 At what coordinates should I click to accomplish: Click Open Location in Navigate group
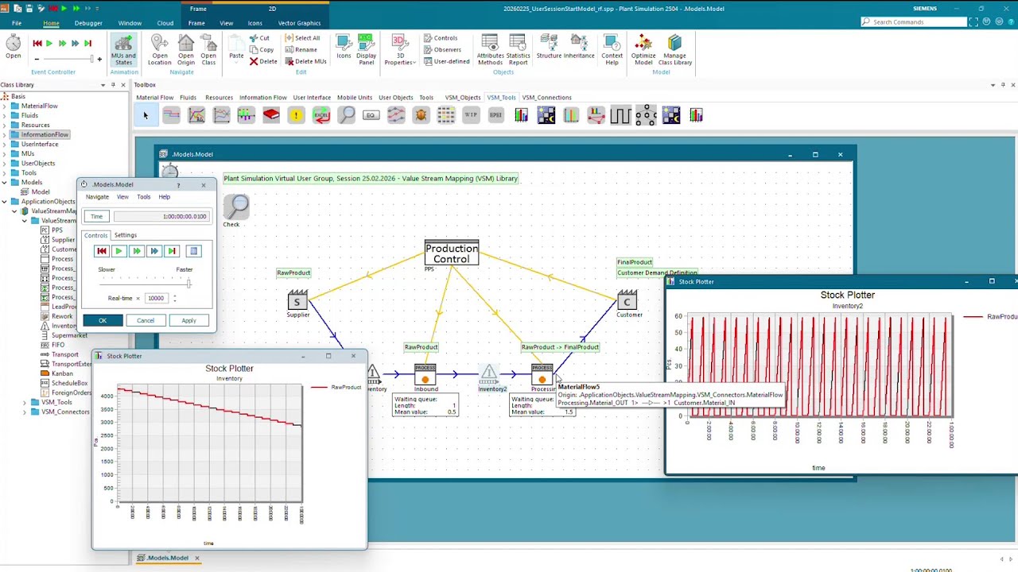coord(160,49)
